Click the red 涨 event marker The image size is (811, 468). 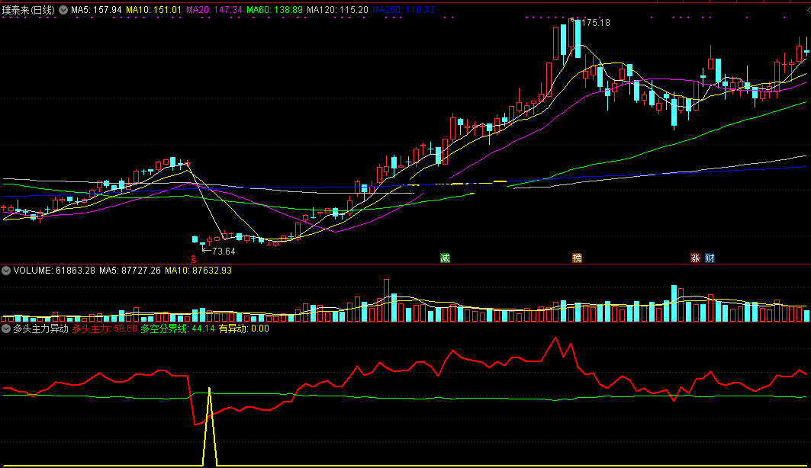(x=695, y=258)
